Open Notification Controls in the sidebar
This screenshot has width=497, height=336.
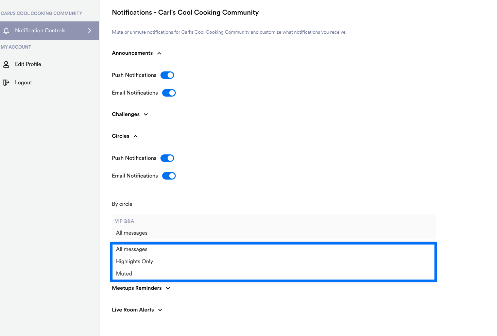50,31
